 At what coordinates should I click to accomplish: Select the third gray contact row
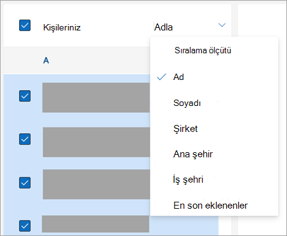97,184
